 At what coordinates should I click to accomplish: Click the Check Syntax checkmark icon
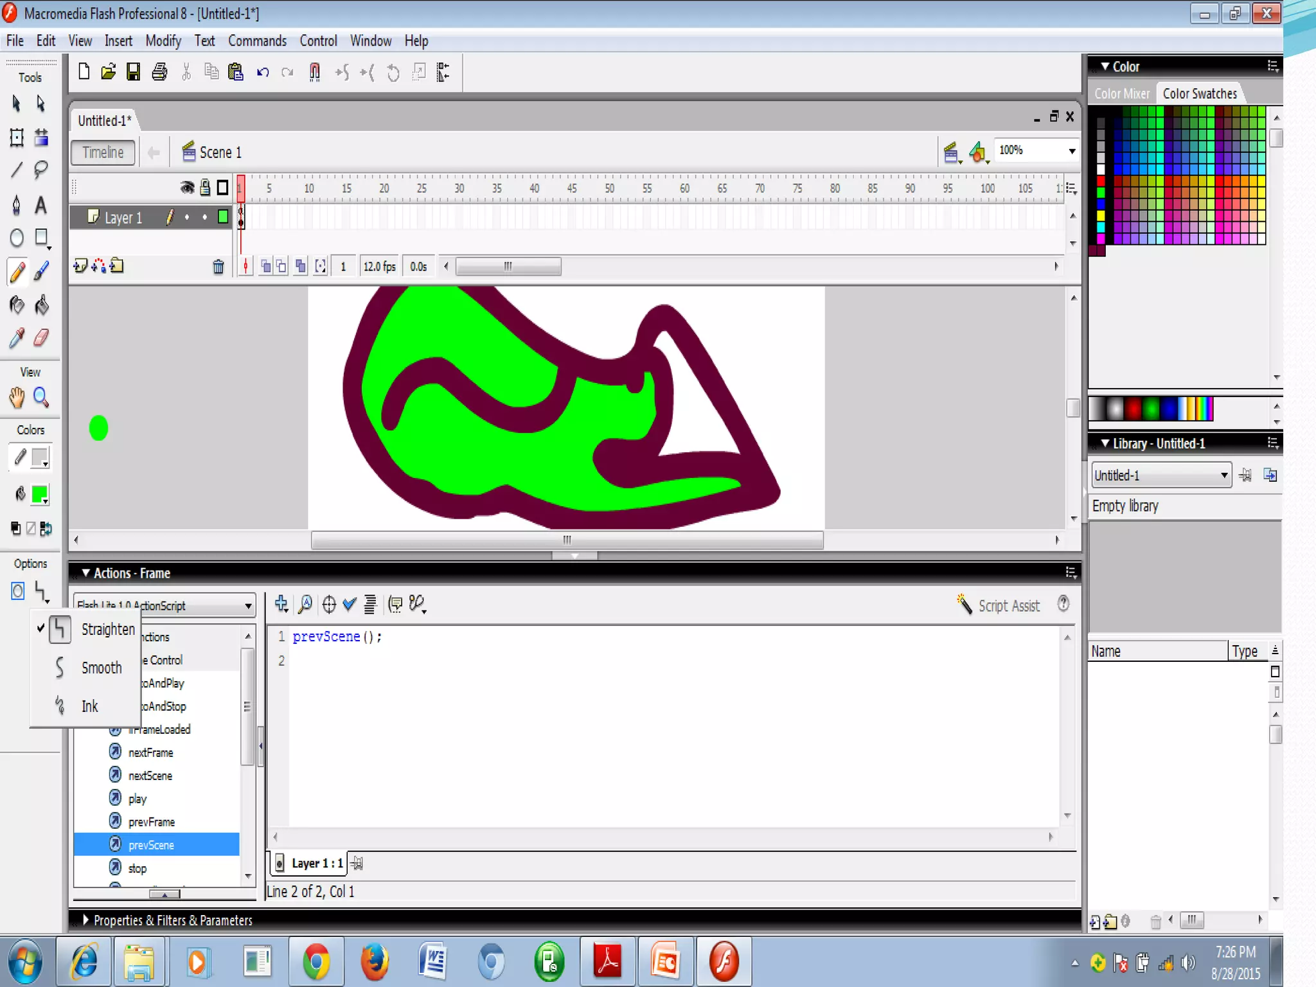[x=350, y=604]
